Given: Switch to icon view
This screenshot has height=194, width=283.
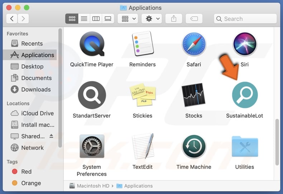Looking at the screenshot, I should click(72, 19).
